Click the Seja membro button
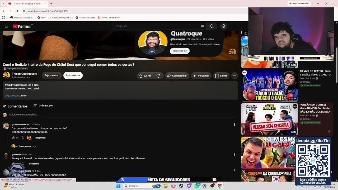 [x=52, y=75]
